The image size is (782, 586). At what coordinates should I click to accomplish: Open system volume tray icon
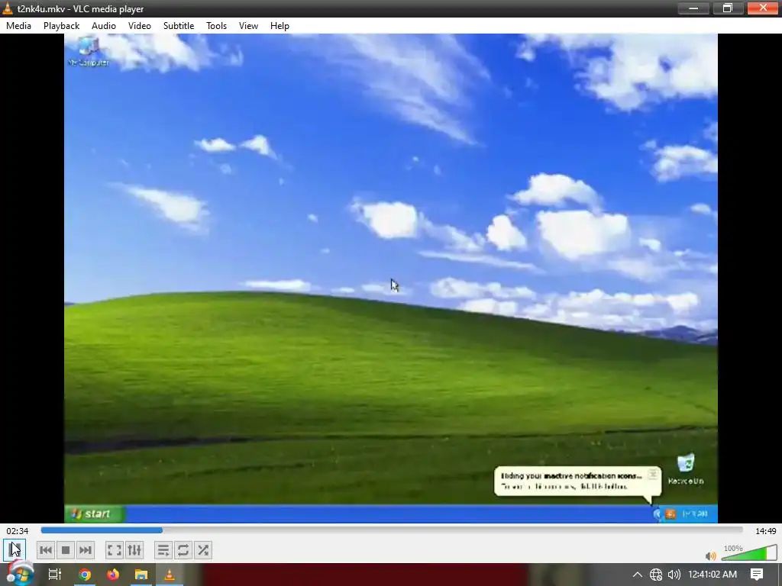coord(674,575)
